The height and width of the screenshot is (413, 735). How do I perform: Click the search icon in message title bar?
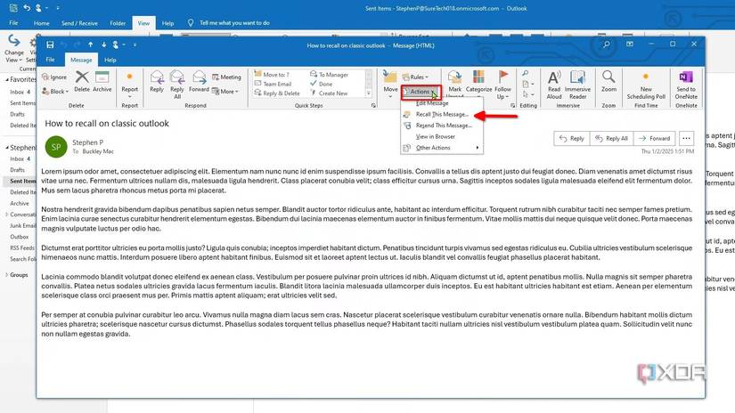[x=606, y=45]
